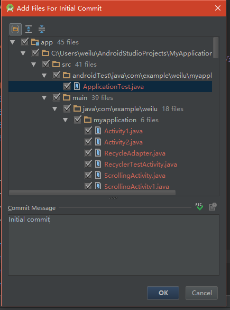Collapse the androidTest folder arrow
This screenshot has height=310, width=230.
(x=44, y=75)
